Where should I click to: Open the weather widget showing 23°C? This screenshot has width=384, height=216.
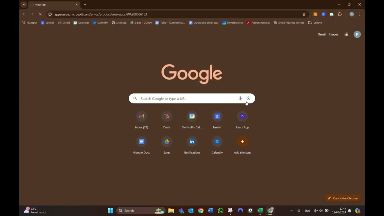(x=35, y=211)
